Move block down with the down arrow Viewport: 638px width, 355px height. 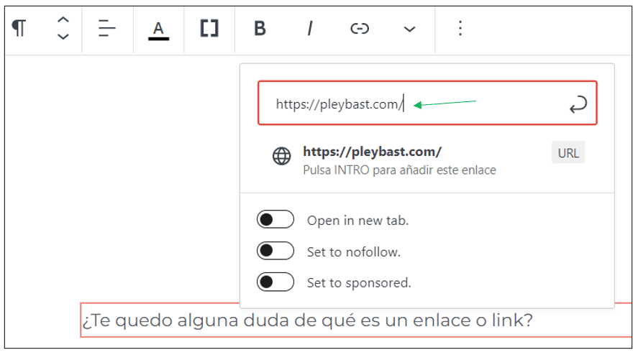(63, 37)
